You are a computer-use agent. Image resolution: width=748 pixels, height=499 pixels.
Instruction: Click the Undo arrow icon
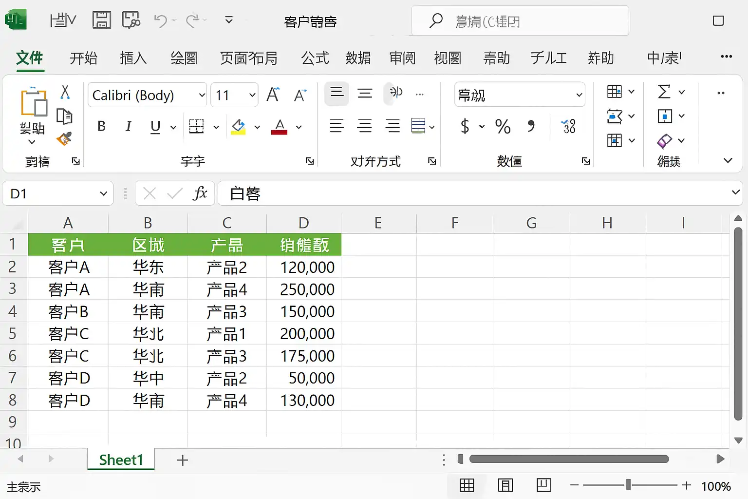(x=160, y=20)
